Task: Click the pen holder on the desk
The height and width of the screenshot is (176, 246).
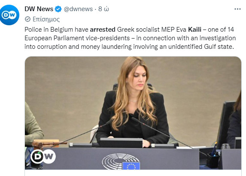Action: [x=213, y=160]
